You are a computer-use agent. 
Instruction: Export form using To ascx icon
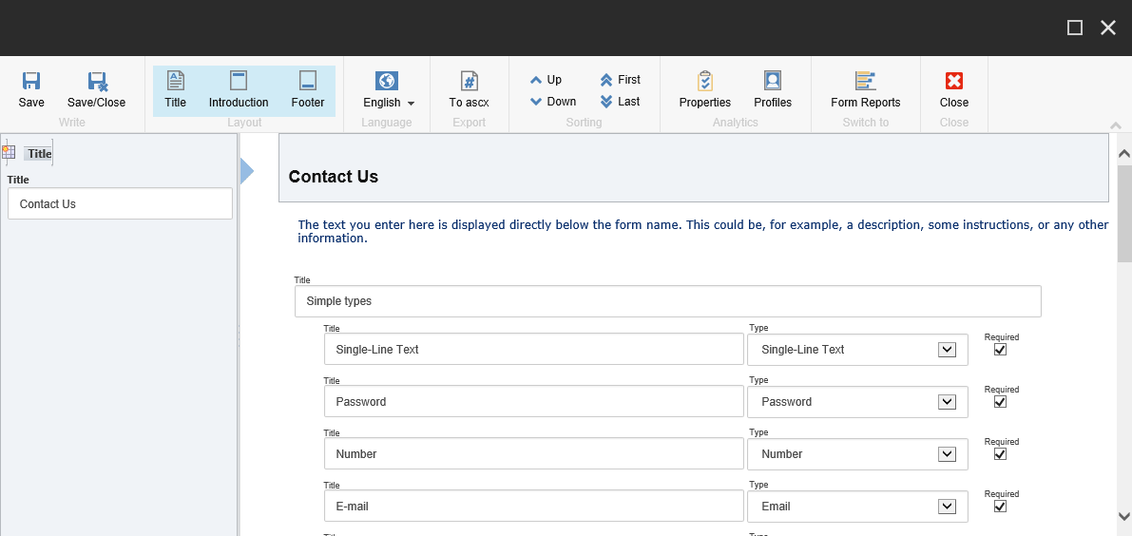(x=469, y=82)
